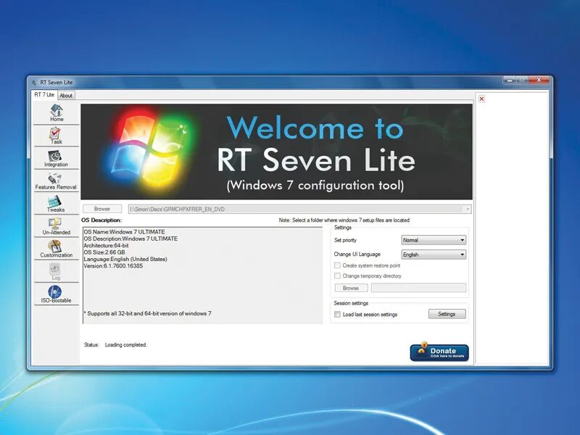Select the 'OS Name:Windows 7 ULTIMATE' line
This screenshot has width=580, height=435.
point(124,232)
